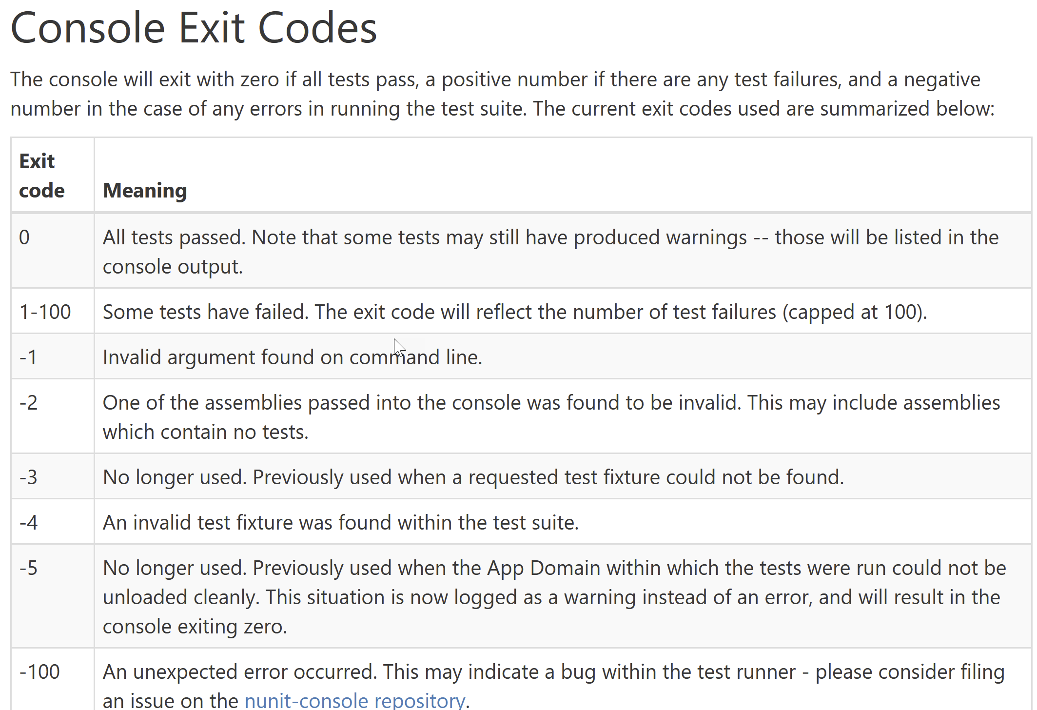Click 'An unexpected error occurred' text
The image size is (1037, 710).
[x=554, y=686]
